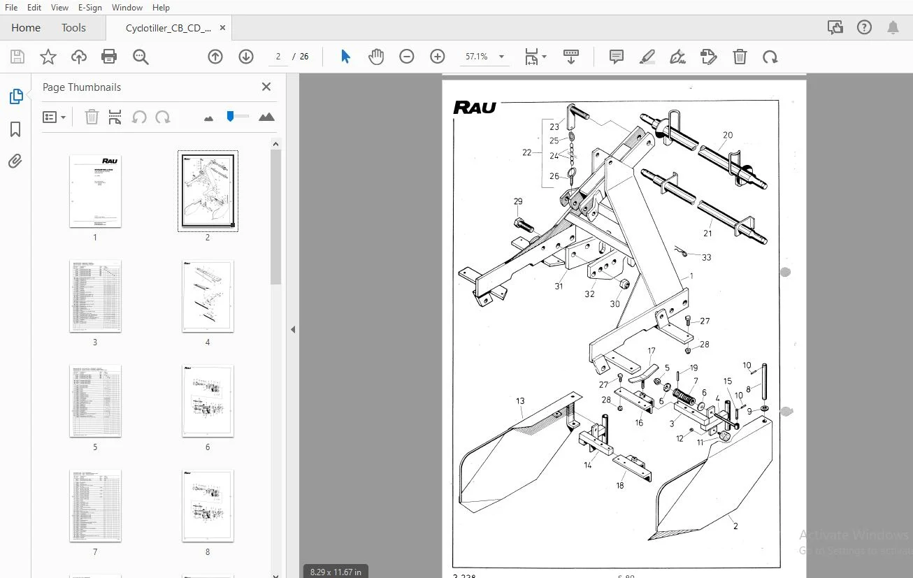This screenshot has width=913, height=578.
Task: Rotate the page with the toolbar rotate icon
Action: pos(770,57)
